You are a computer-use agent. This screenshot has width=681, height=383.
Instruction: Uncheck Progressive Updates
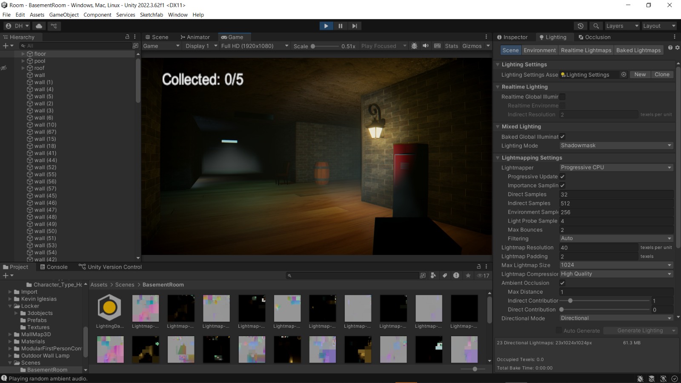[x=562, y=176]
